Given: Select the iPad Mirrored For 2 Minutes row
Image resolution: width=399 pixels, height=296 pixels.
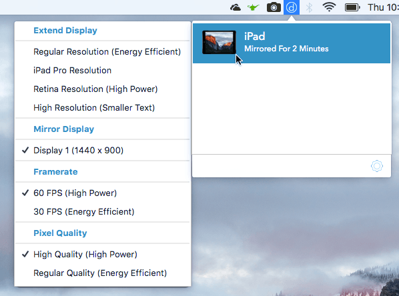Looking at the screenshot, I should (292, 43).
